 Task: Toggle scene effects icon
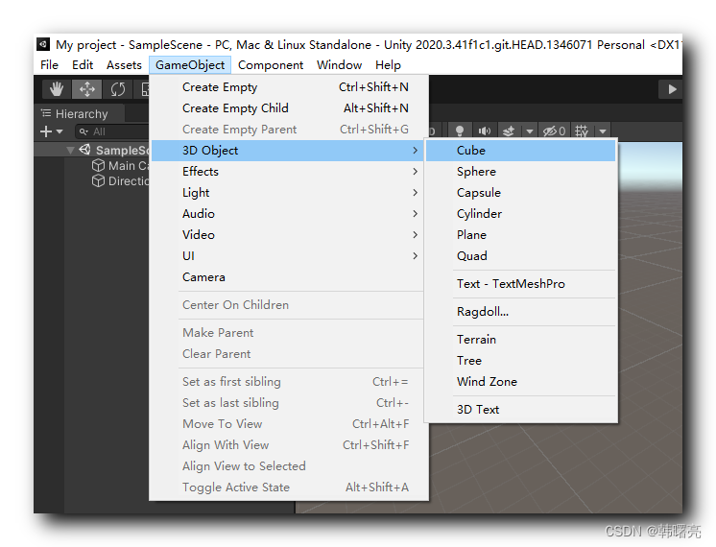[x=509, y=131]
